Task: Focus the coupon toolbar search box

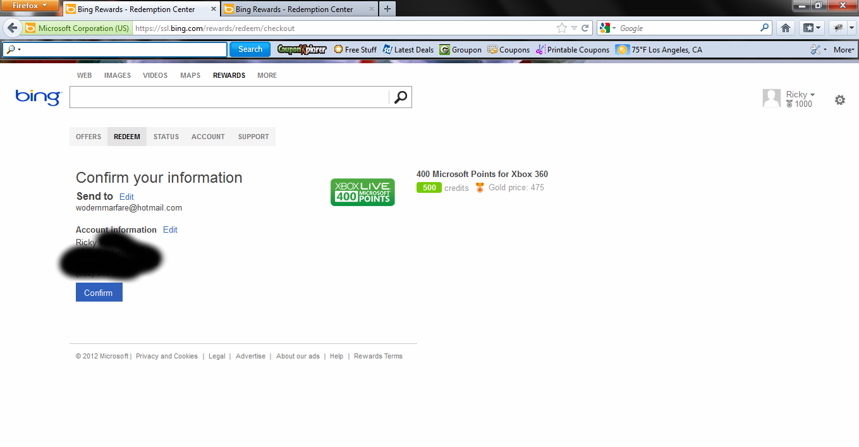Action: click(115, 49)
